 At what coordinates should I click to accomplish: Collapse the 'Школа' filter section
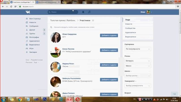[x=128, y=71]
